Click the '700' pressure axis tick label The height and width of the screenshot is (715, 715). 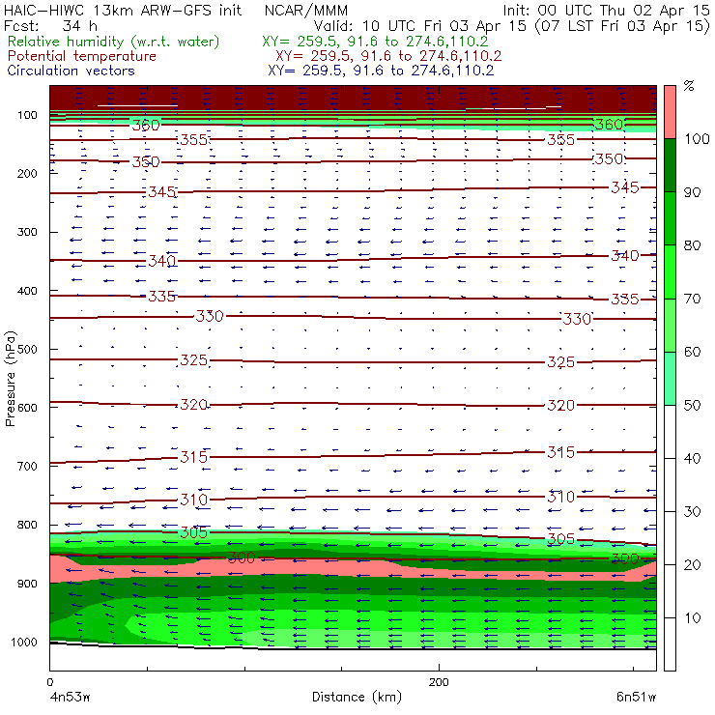point(27,467)
